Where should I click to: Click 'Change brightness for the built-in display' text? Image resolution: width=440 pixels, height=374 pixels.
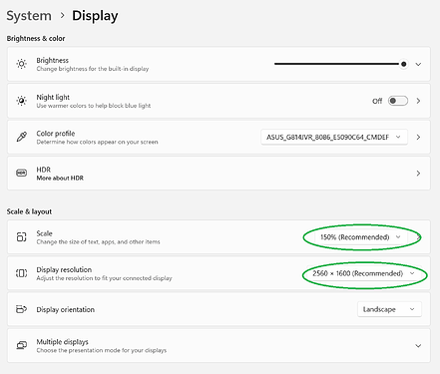pyautogui.click(x=93, y=69)
